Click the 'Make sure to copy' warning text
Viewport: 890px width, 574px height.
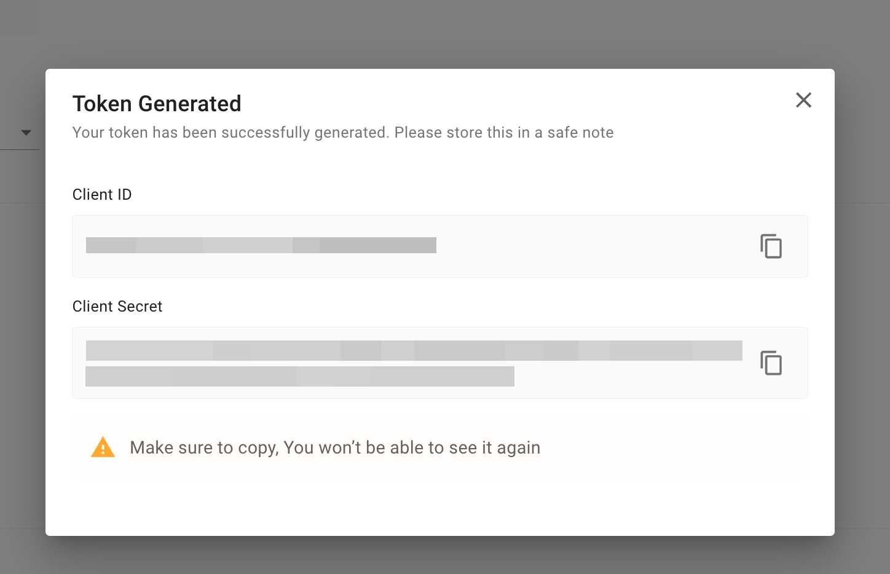click(335, 447)
